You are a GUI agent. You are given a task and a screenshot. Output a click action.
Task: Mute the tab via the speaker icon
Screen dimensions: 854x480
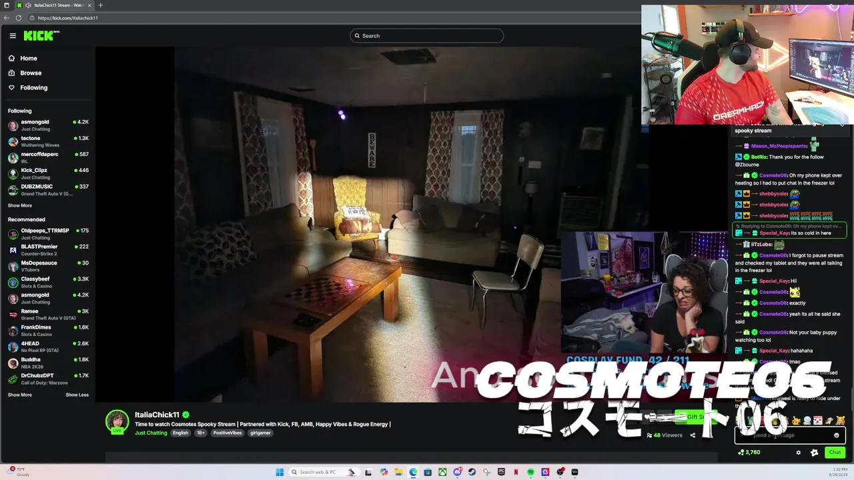(28, 5)
